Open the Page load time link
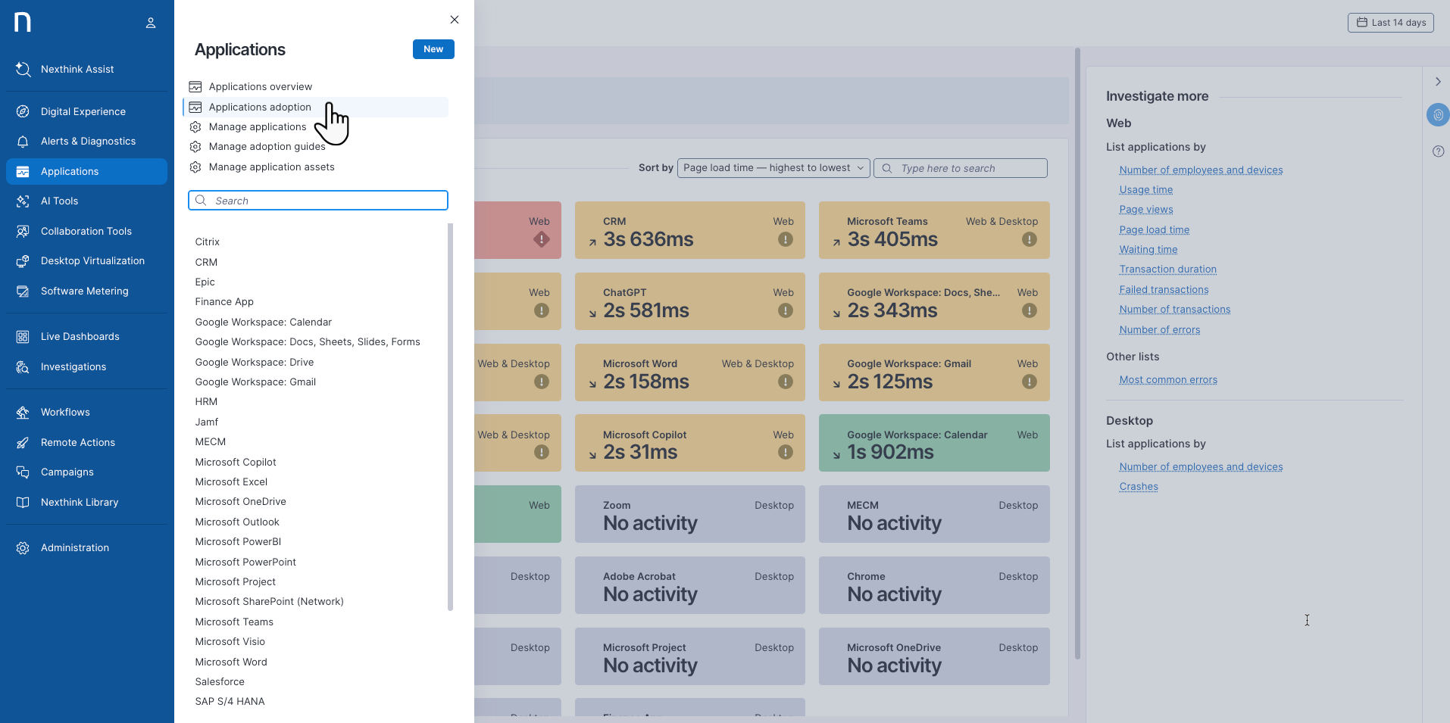 pyautogui.click(x=1154, y=230)
